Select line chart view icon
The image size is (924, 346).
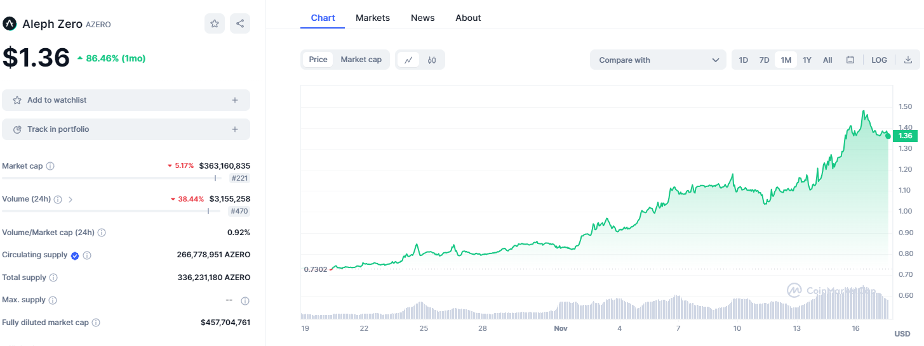click(408, 60)
